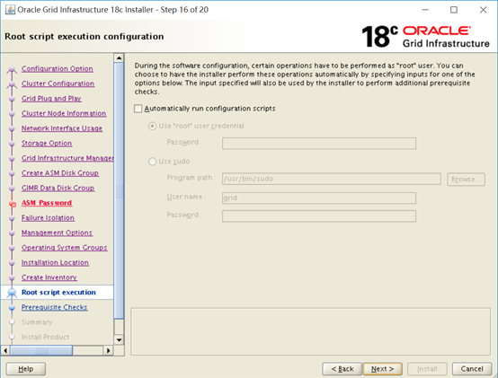The height and width of the screenshot is (378, 498).
Task: Jump to Storage Option step
Action: coord(47,143)
